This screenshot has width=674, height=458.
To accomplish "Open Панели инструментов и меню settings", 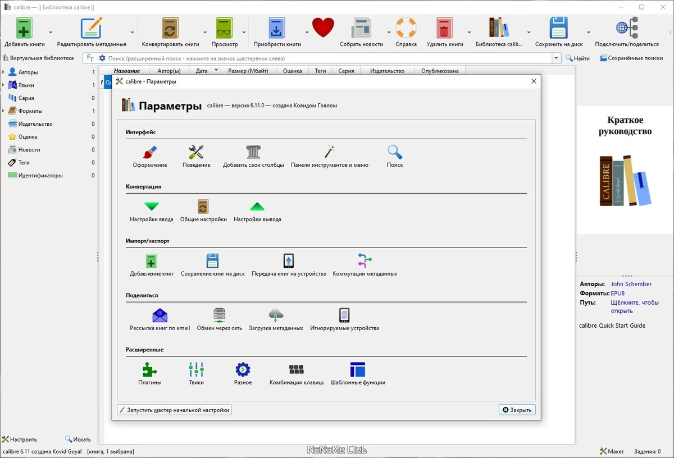I will [x=330, y=157].
